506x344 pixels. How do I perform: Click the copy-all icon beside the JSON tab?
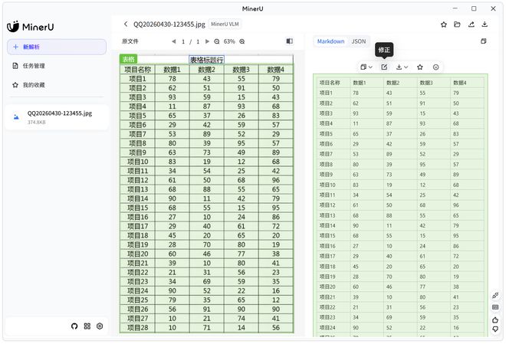click(x=484, y=41)
